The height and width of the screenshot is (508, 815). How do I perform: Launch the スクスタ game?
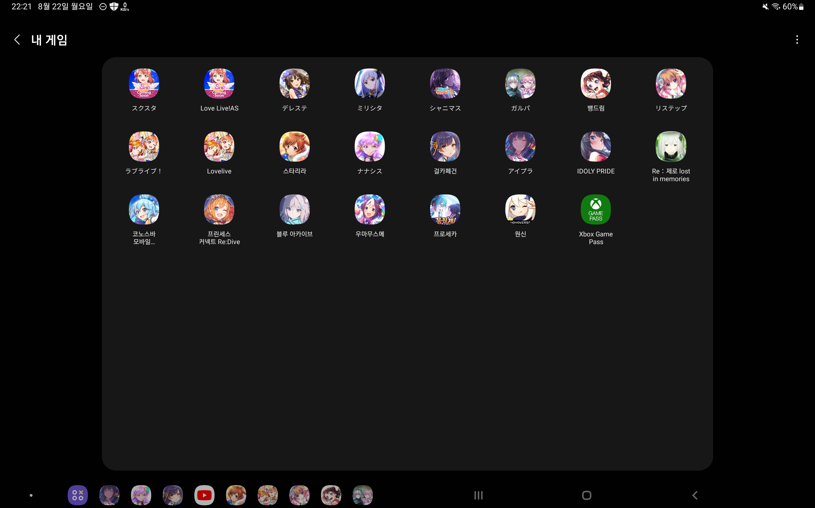(x=144, y=84)
